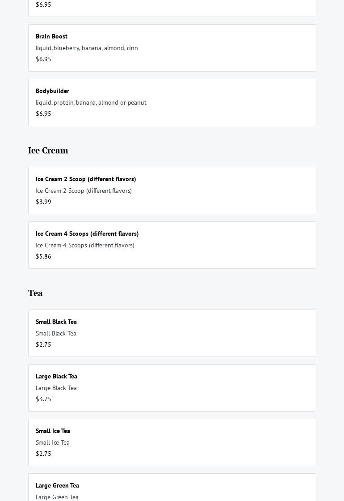Click the $6.95 price under Bodybuilder
This screenshot has height=501, width=344.
pyautogui.click(x=43, y=114)
